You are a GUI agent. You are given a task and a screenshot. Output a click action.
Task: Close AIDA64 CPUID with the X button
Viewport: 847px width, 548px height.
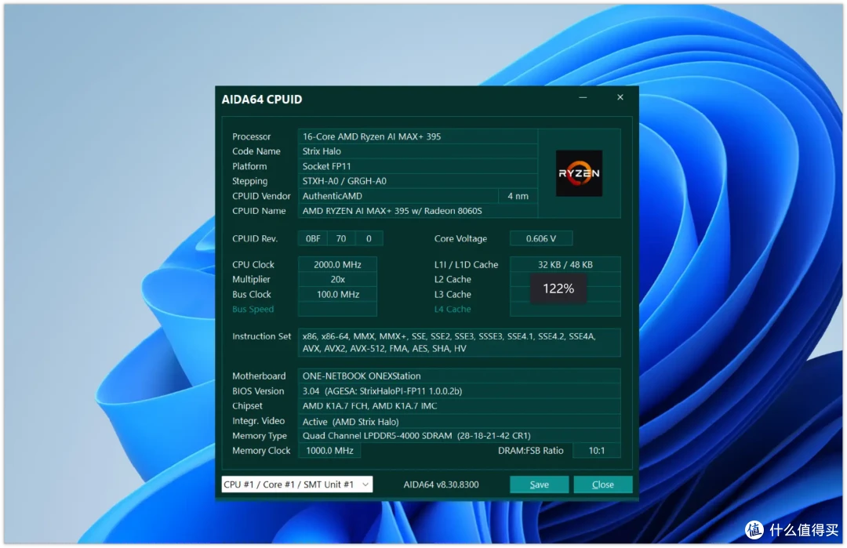tap(620, 97)
